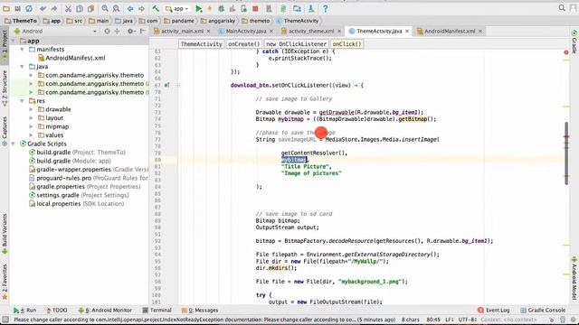Click Collapse All icon in Project panel

[117, 32]
